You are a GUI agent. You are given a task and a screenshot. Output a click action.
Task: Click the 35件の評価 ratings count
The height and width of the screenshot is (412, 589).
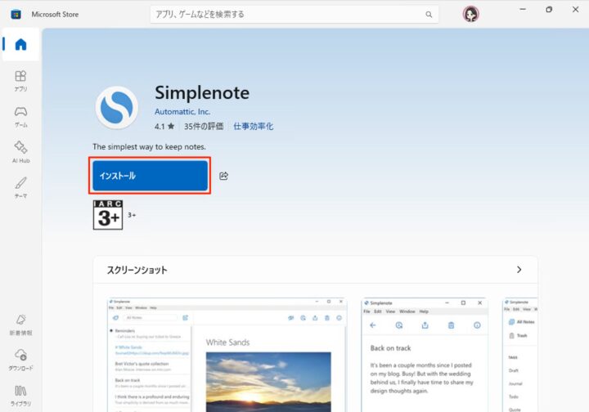(202, 127)
